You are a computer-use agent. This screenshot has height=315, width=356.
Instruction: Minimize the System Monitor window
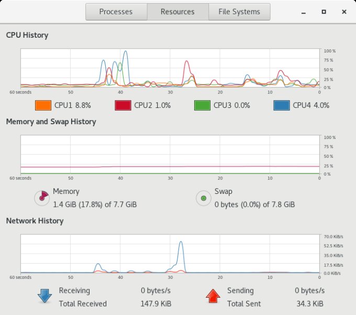304,12
